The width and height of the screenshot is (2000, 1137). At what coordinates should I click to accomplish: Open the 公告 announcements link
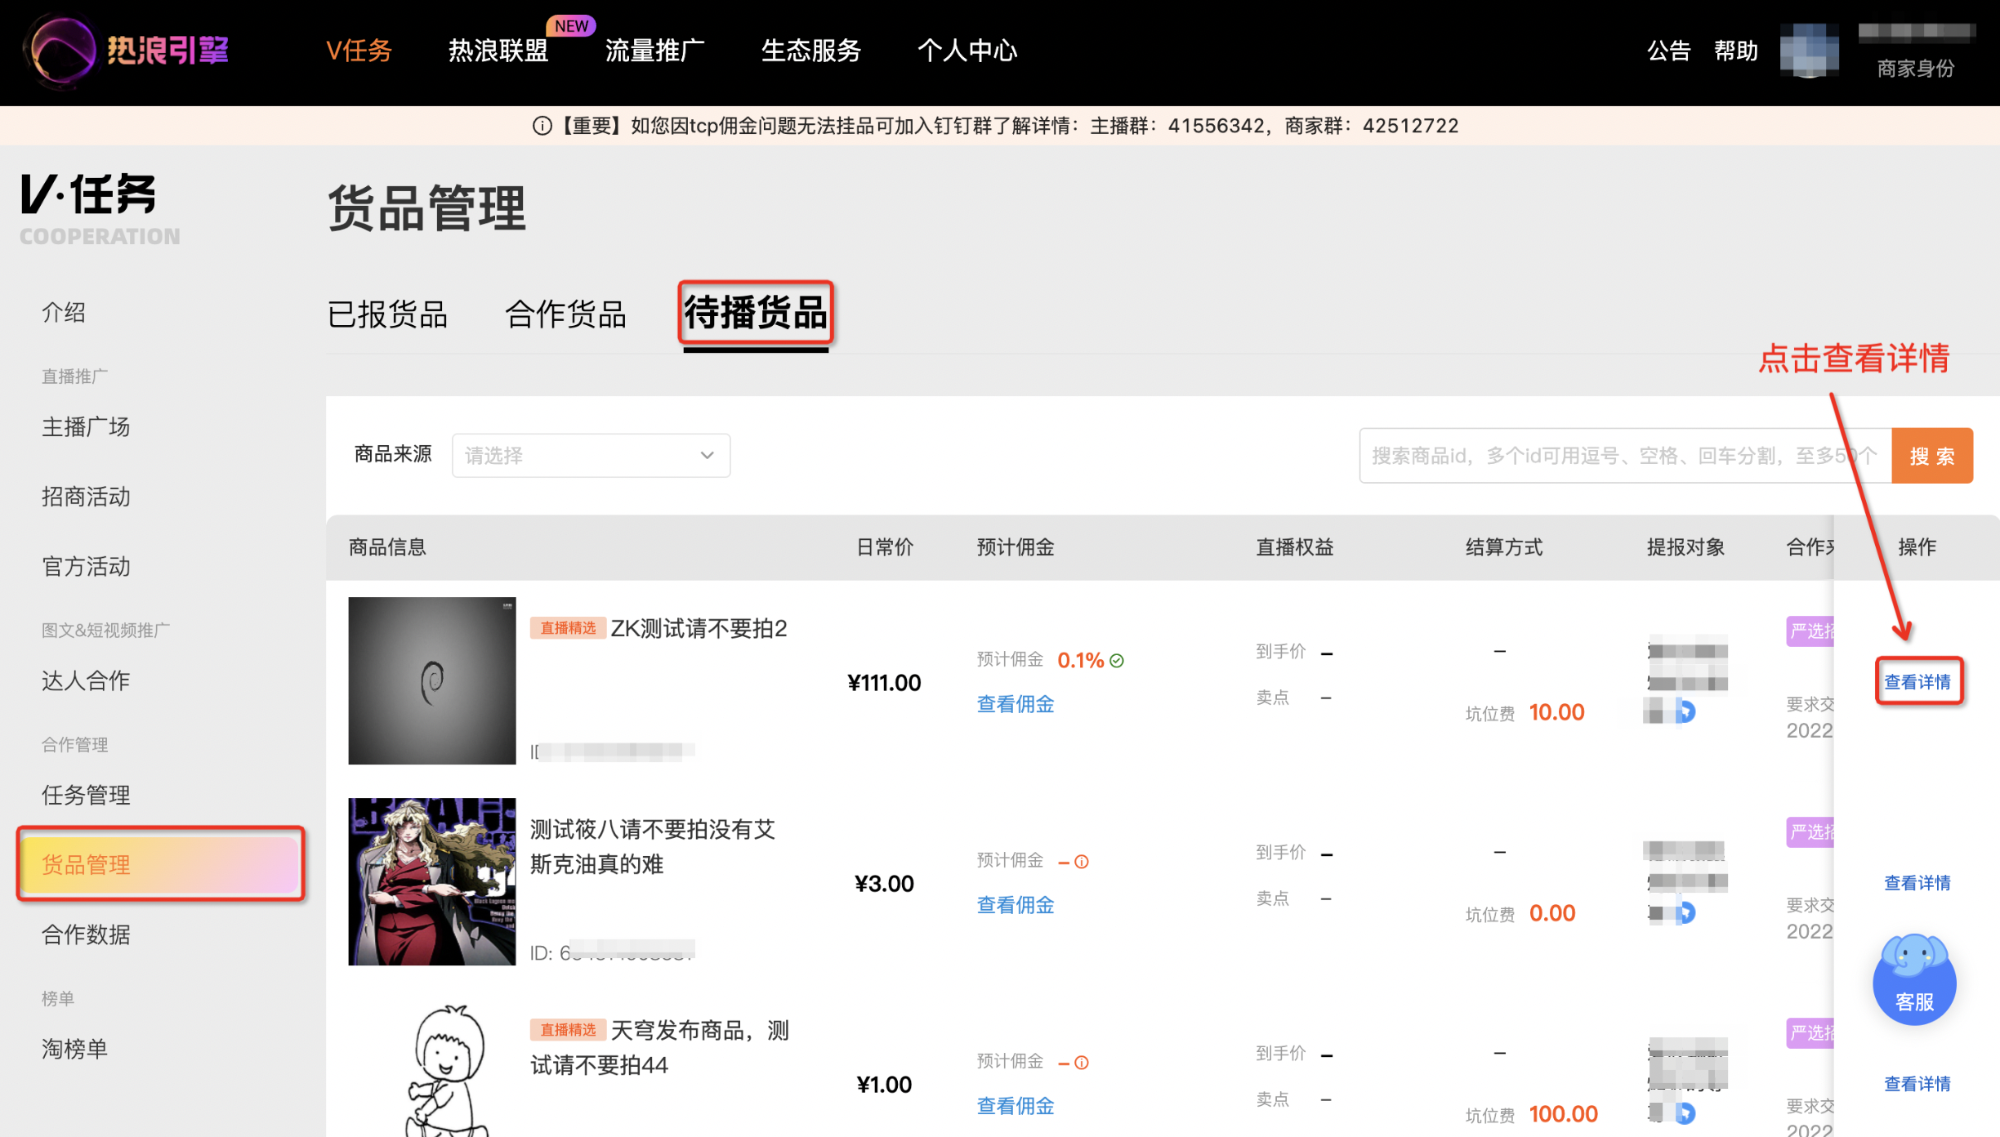pyautogui.click(x=1668, y=51)
